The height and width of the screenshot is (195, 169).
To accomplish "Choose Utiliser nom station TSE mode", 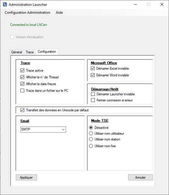I will [91, 139].
